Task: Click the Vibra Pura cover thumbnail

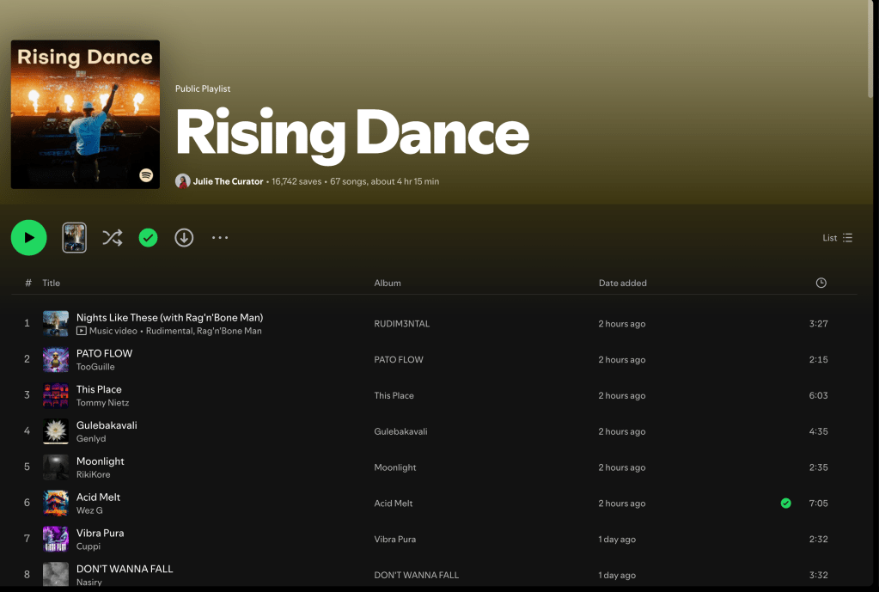Action: click(x=56, y=539)
